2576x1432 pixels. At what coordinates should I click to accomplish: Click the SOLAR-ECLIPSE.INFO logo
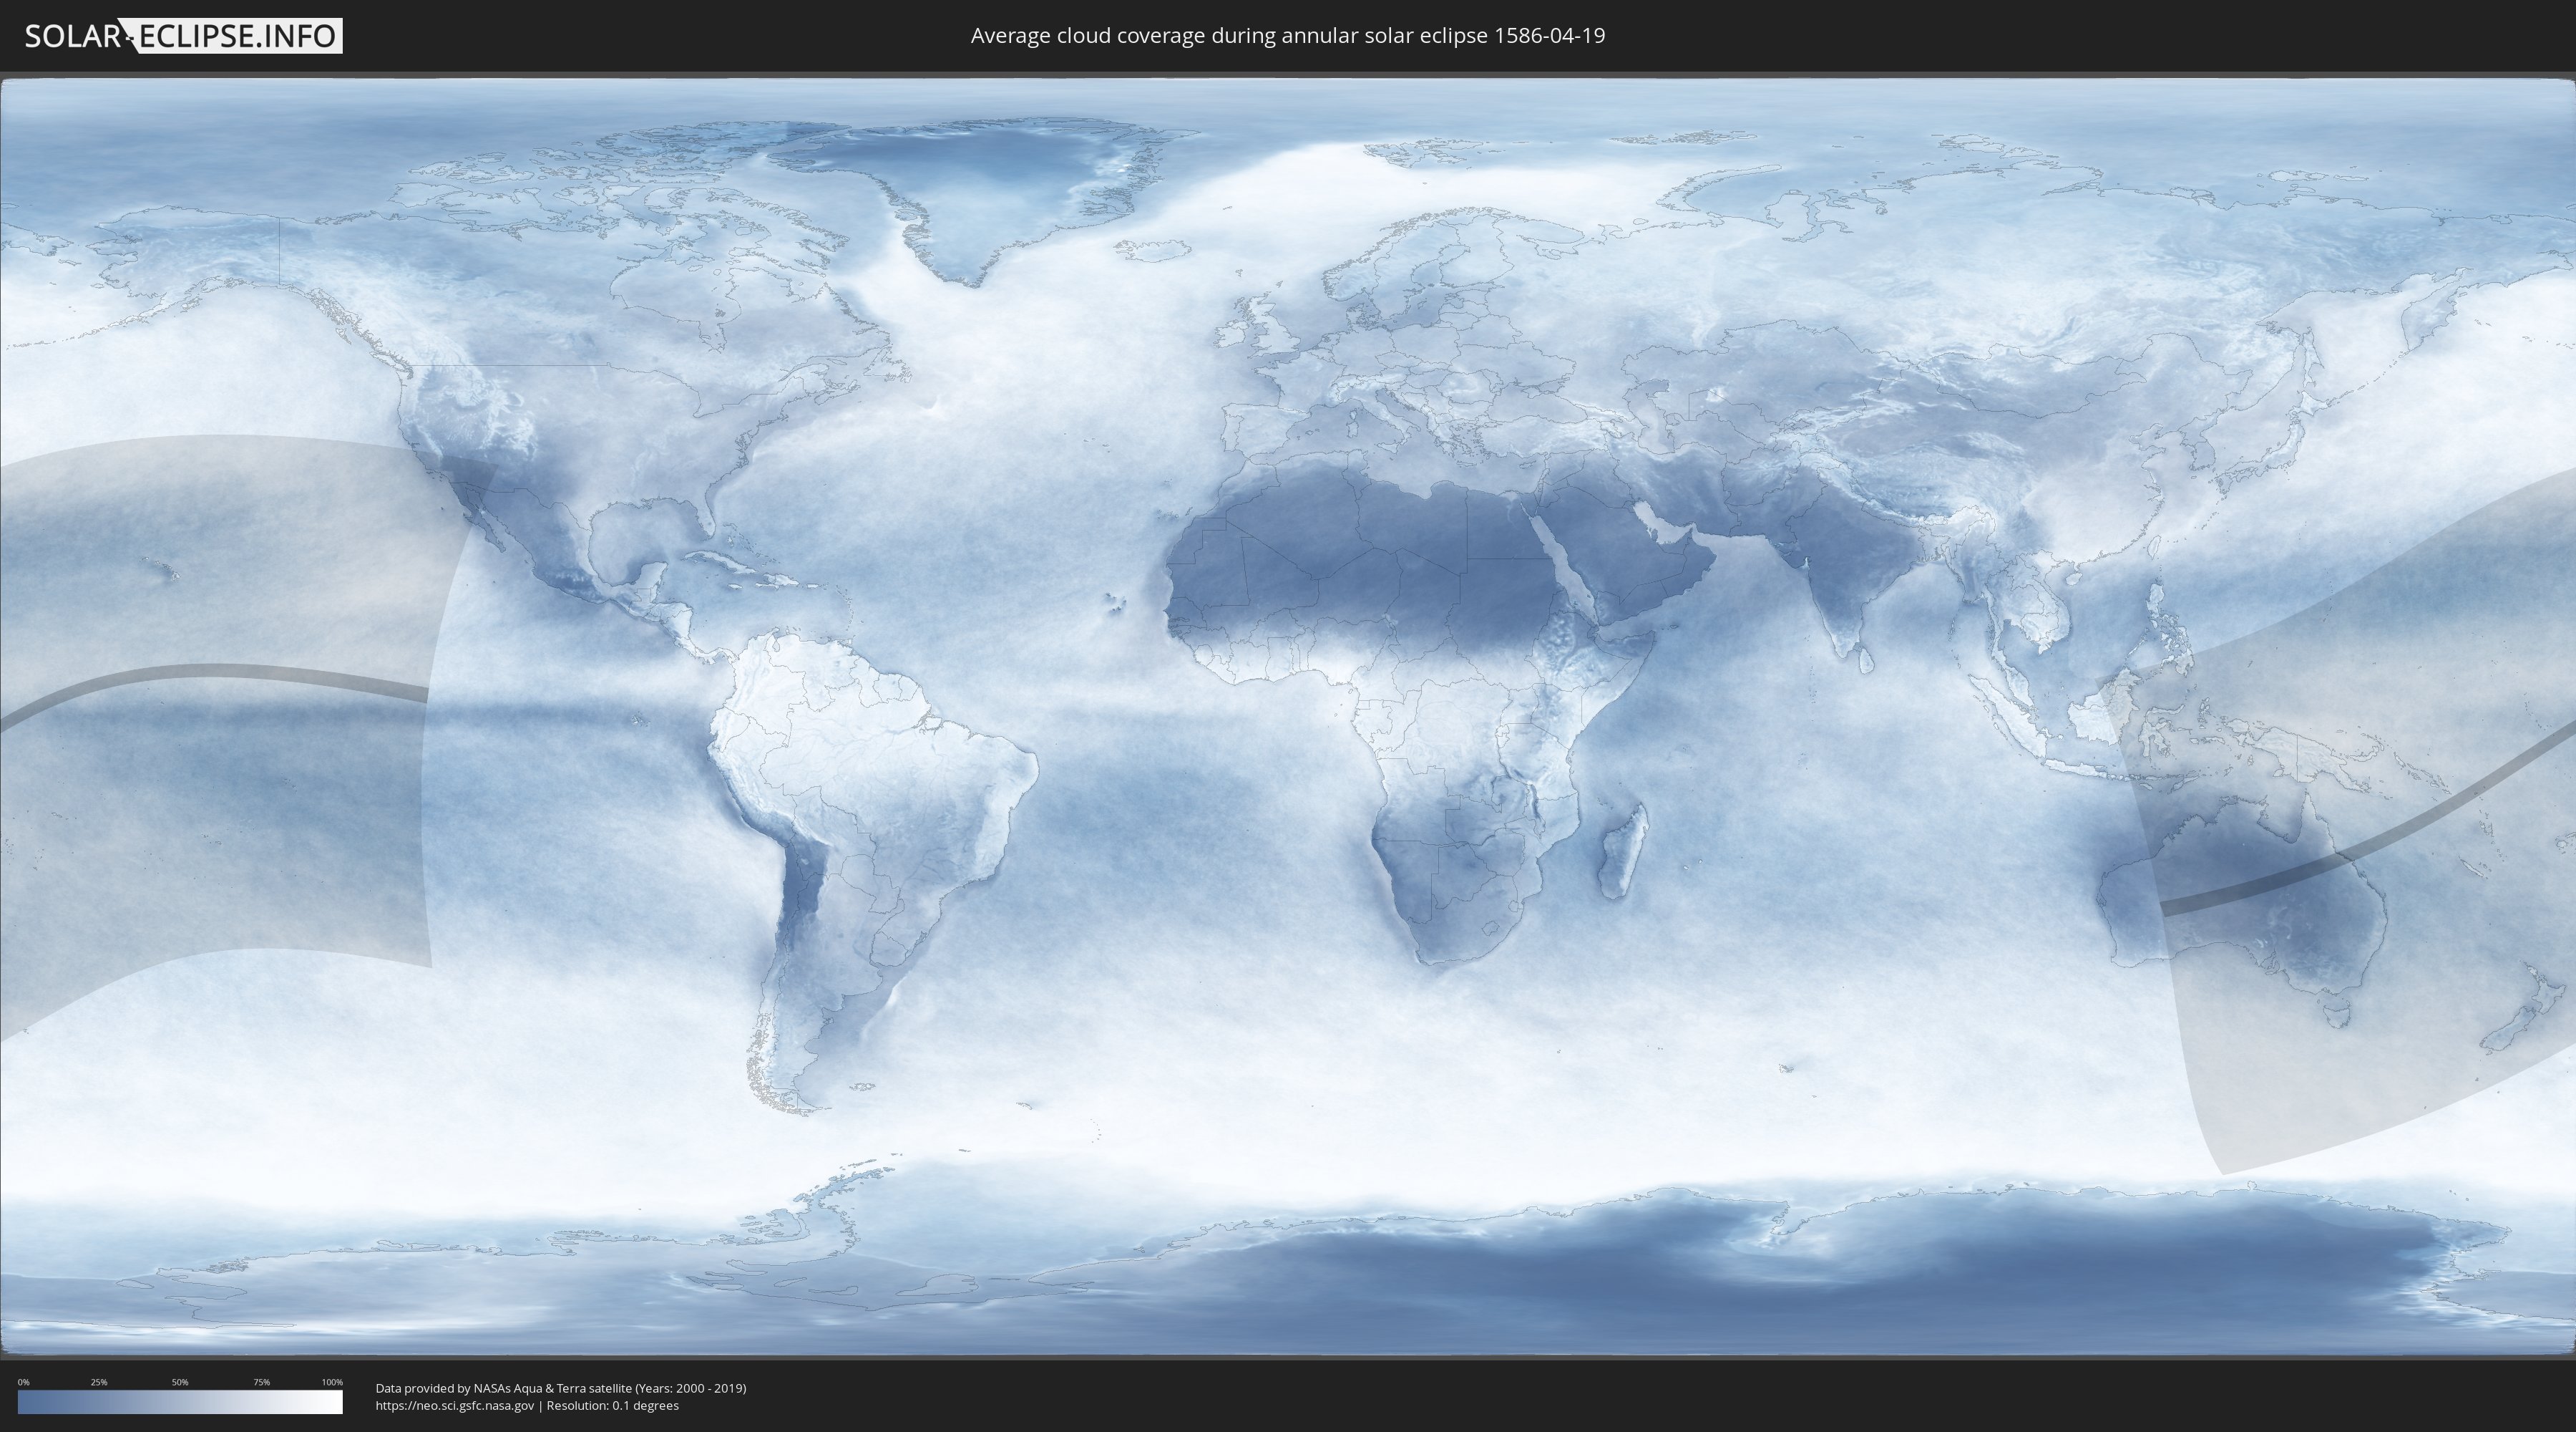[182, 36]
